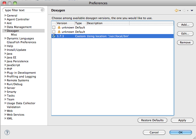This screenshot has width=196, height=139.
Task: Expand the Help preferences node
Action: [5, 46]
